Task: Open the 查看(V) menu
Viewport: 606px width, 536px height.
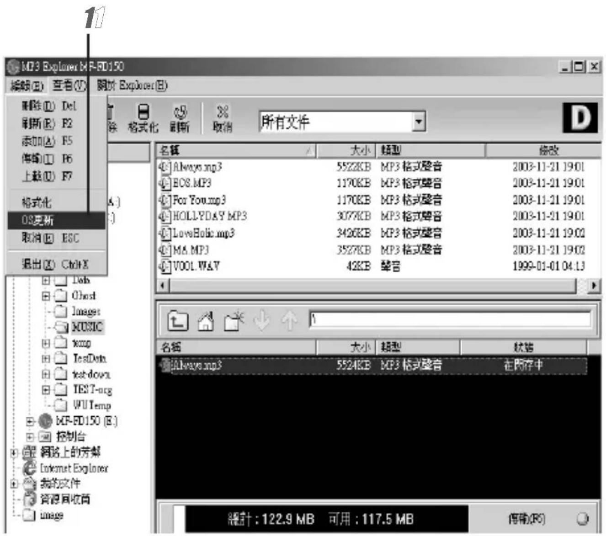Action: point(69,85)
